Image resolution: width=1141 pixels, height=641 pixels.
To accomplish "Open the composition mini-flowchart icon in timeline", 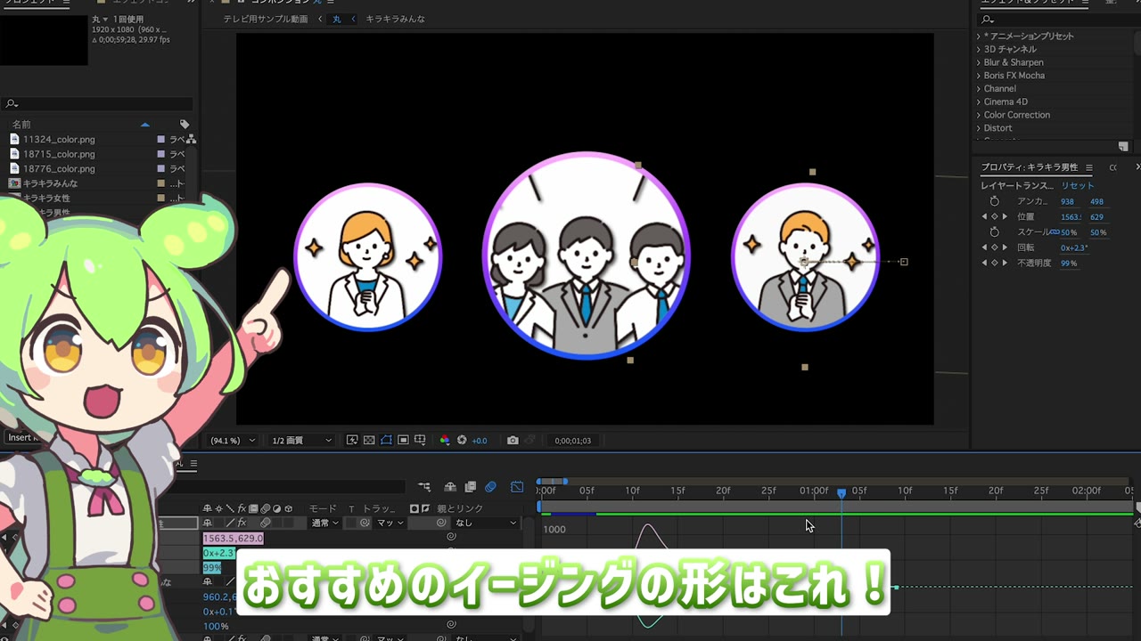I will click(x=424, y=487).
